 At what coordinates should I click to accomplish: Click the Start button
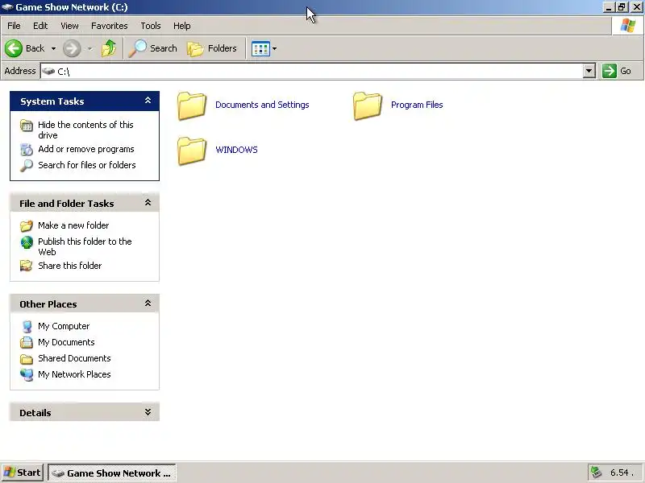pyautogui.click(x=23, y=473)
